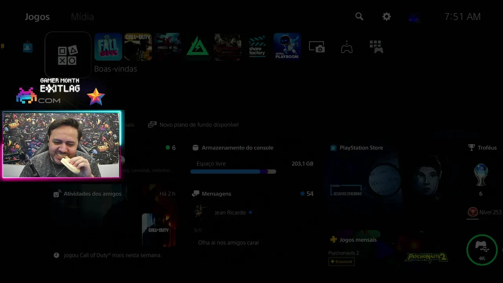Click the wallpaper icon beside Novo plano
This screenshot has height=283, width=503.
[152, 125]
